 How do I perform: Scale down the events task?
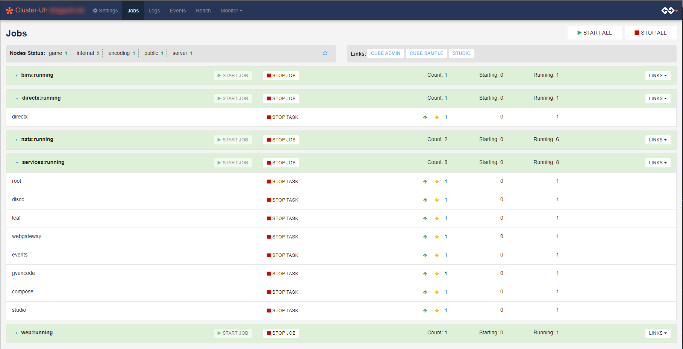(x=437, y=255)
